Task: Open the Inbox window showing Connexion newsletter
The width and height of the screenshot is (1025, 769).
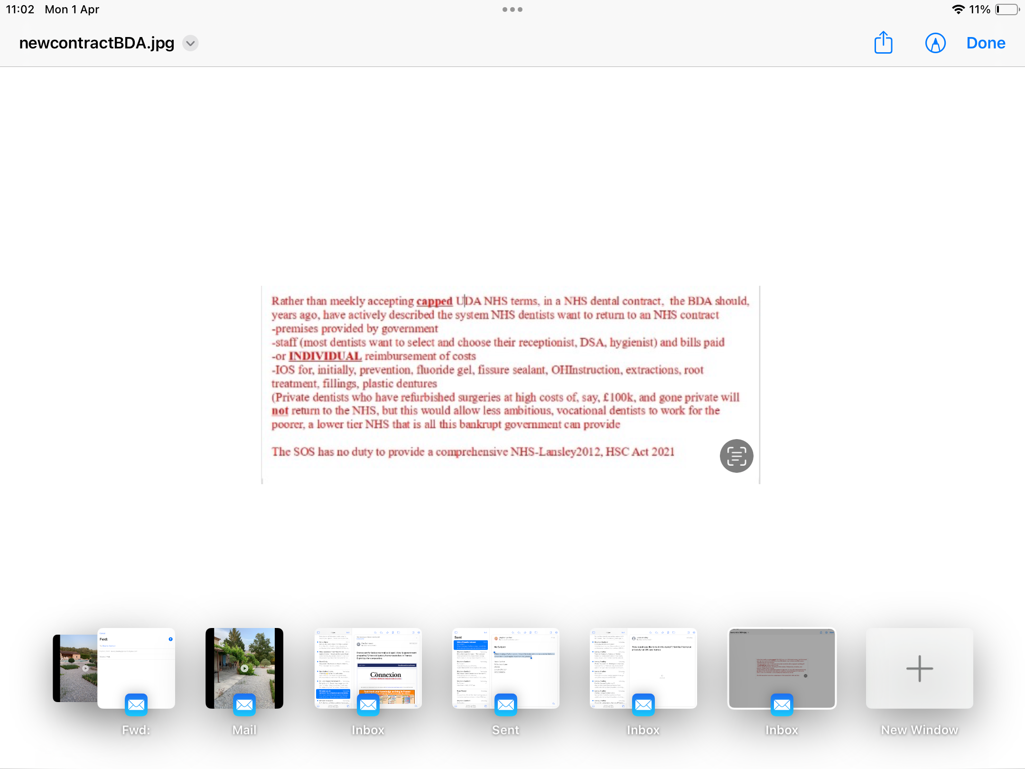Action: pyautogui.click(x=368, y=668)
